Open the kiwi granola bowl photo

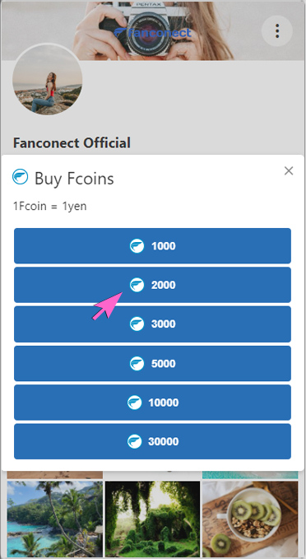250,519
